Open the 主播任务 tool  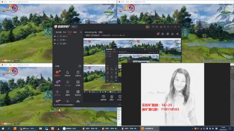click(x=78, y=74)
